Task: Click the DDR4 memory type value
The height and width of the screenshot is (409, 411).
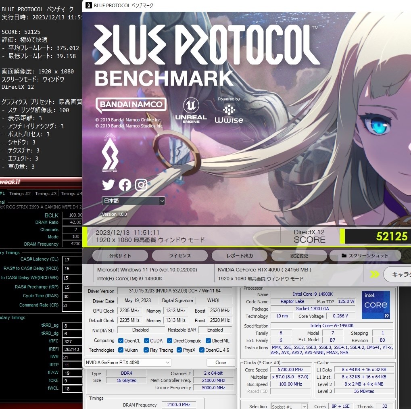Action: [126, 373]
